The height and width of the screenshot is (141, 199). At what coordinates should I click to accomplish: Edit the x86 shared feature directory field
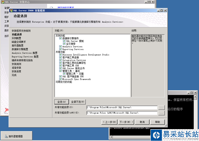coord(122,113)
